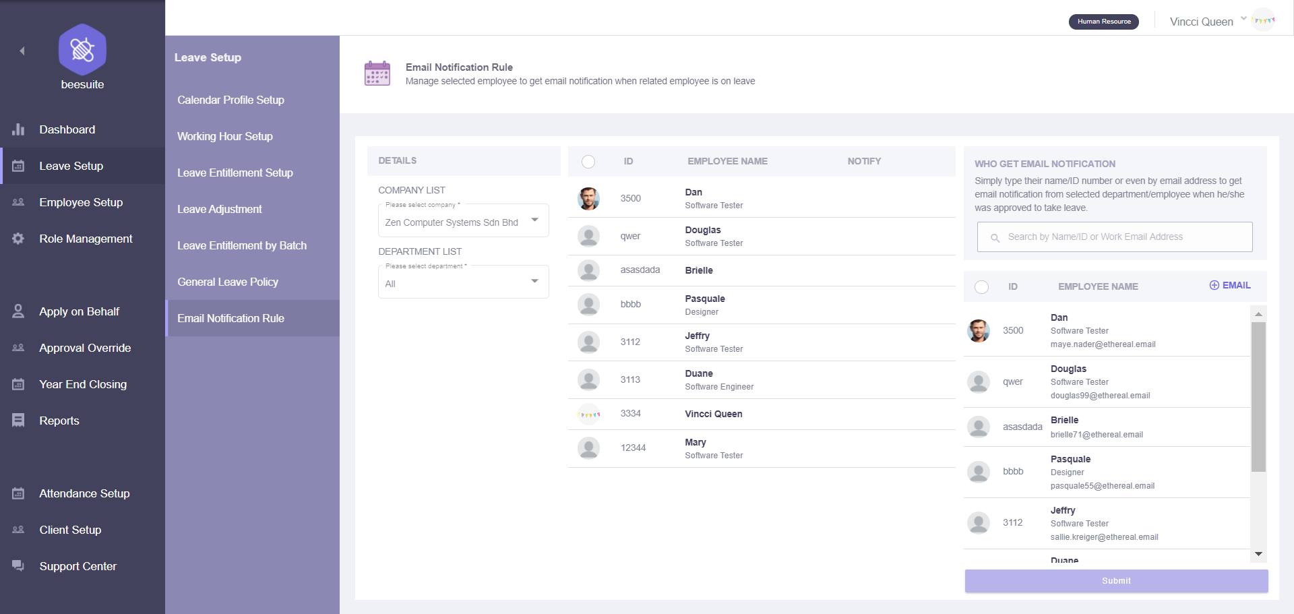Click Dan's photo in employee list

tap(588, 199)
